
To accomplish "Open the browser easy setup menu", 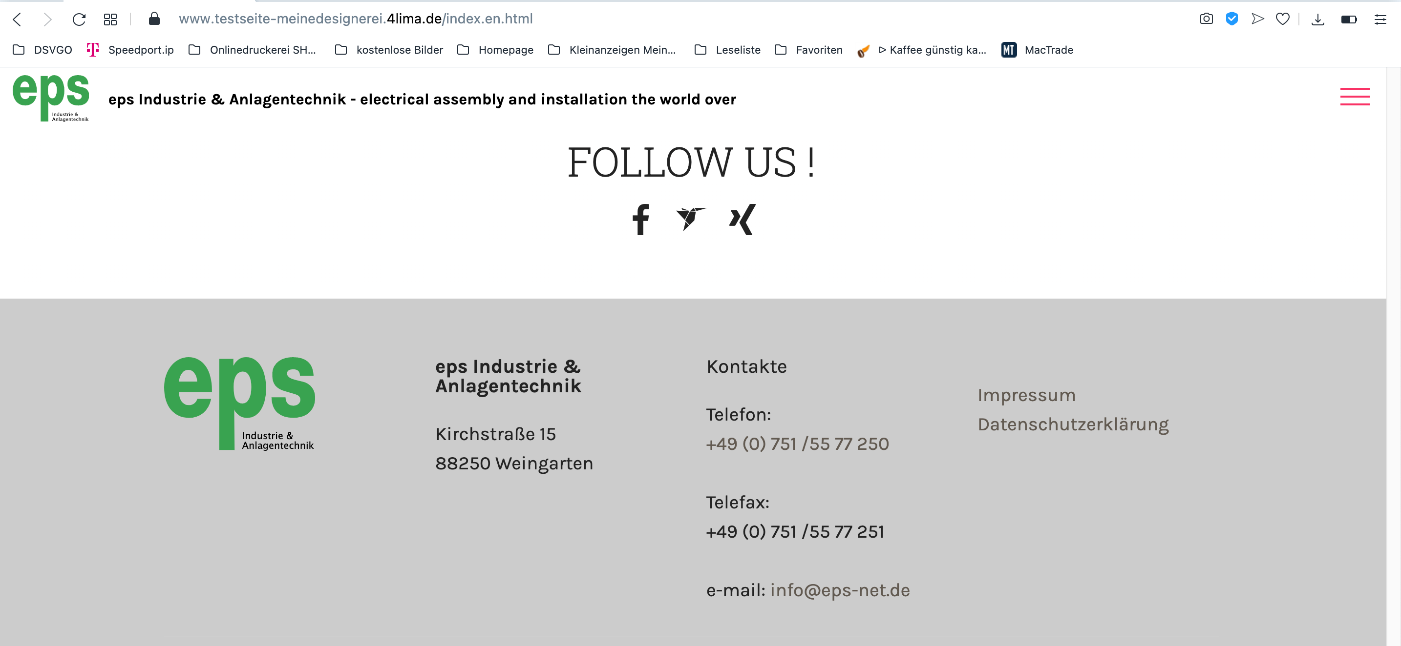I will [1380, 20].
